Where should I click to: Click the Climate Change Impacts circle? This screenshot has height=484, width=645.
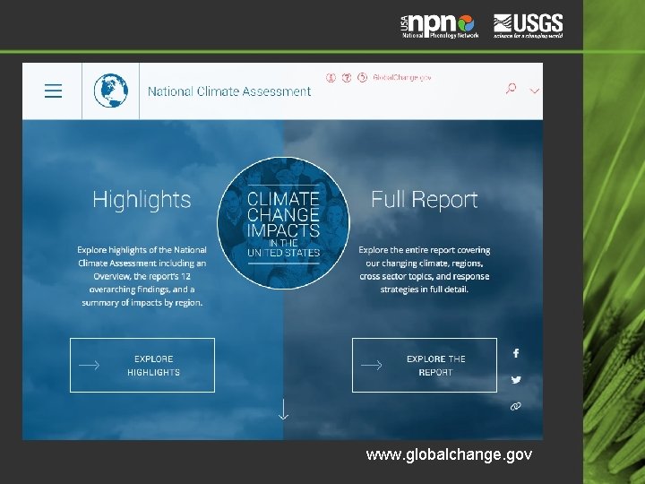point(283,223)
